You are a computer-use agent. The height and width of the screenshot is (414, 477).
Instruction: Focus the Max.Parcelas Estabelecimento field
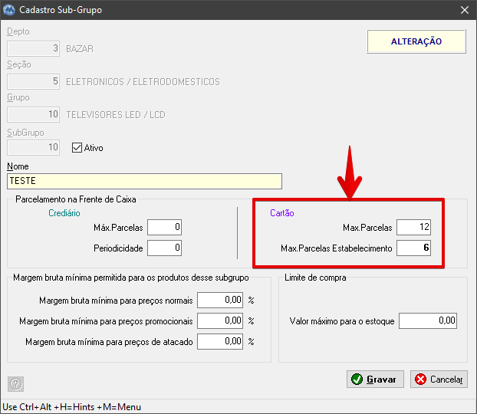point(413,248)
